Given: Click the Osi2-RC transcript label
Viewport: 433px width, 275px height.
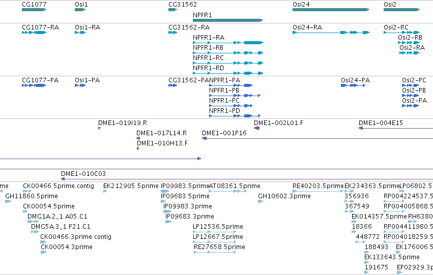Looking at the screenshot, I should 396,27.
